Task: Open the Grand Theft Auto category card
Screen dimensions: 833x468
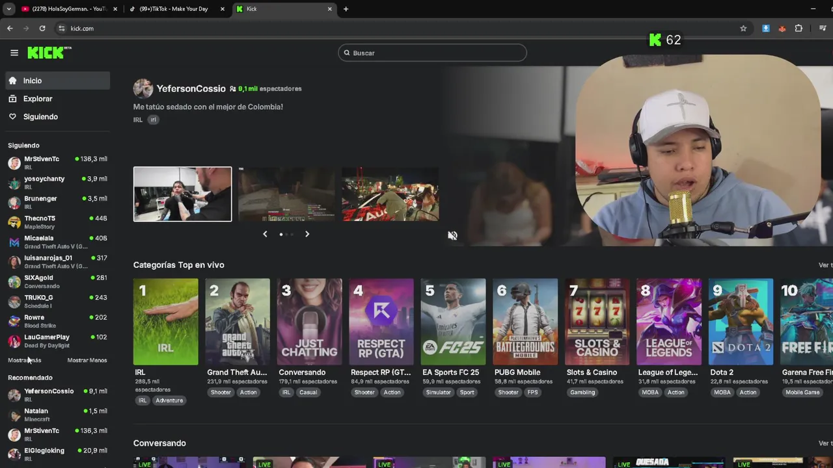Action: click(238, 322)
